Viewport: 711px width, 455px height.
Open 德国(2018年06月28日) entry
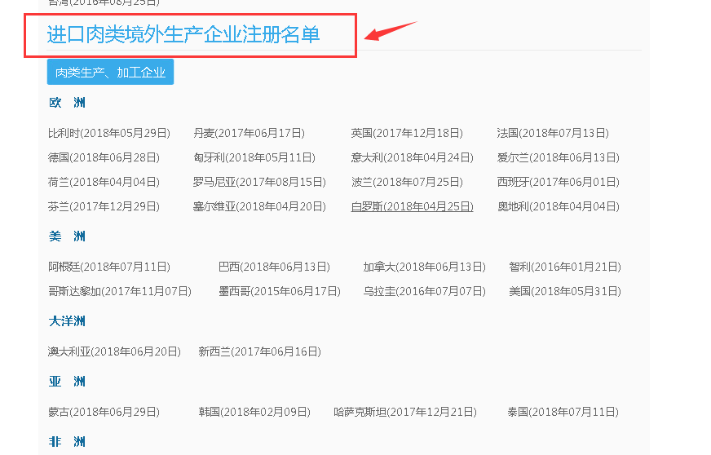click(104, 157)
